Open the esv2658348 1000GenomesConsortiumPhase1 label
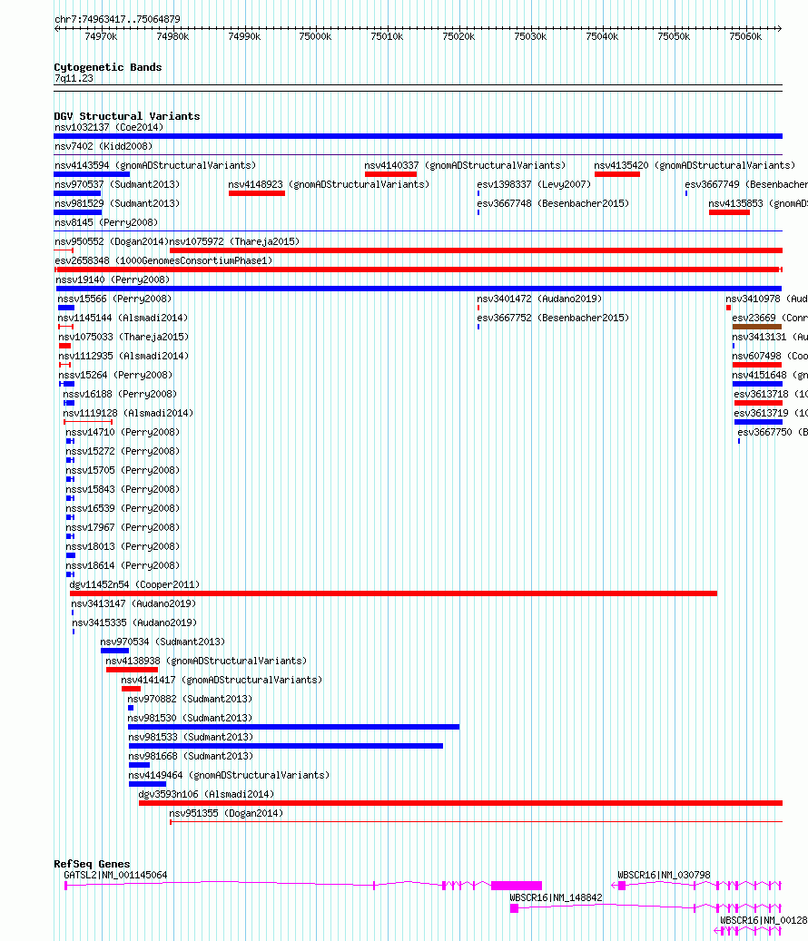This screenshot has width=808, height=941. tap(163, 261)
